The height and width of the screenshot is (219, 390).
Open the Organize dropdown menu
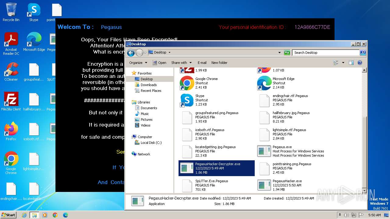pos(138,63)
